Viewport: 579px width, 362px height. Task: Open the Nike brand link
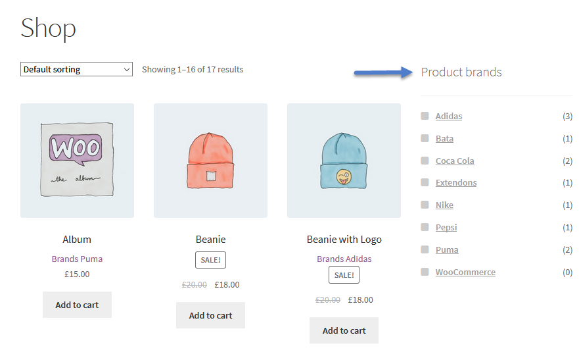444,205
